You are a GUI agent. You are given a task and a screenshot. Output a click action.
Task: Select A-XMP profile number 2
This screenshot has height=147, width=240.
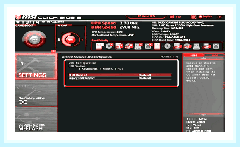coord(59,39)
